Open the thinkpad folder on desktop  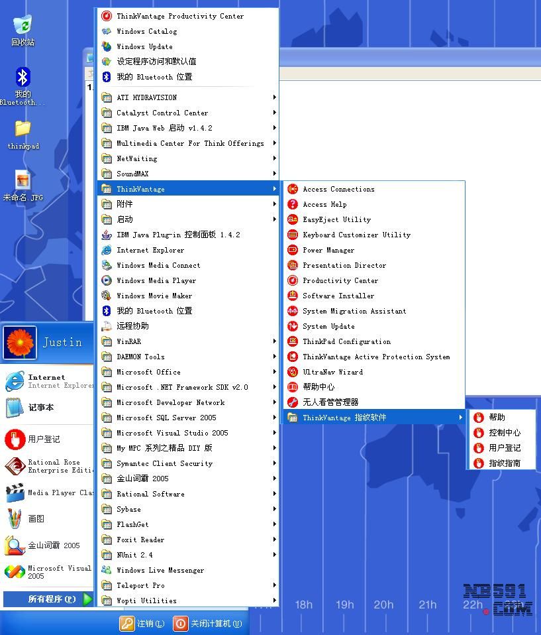(23, 129)
